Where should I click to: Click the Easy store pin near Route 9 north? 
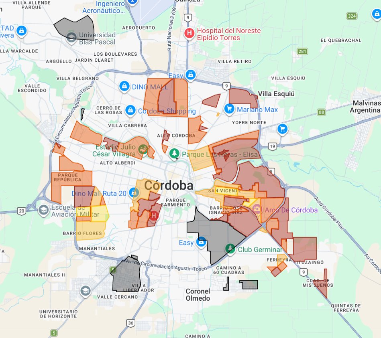pyautogui.click(x=190, y=75)
